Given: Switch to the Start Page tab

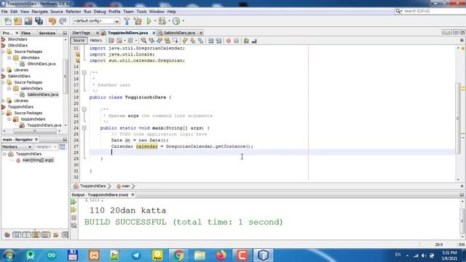Looking at the screenshot, I should pos(81,33).
